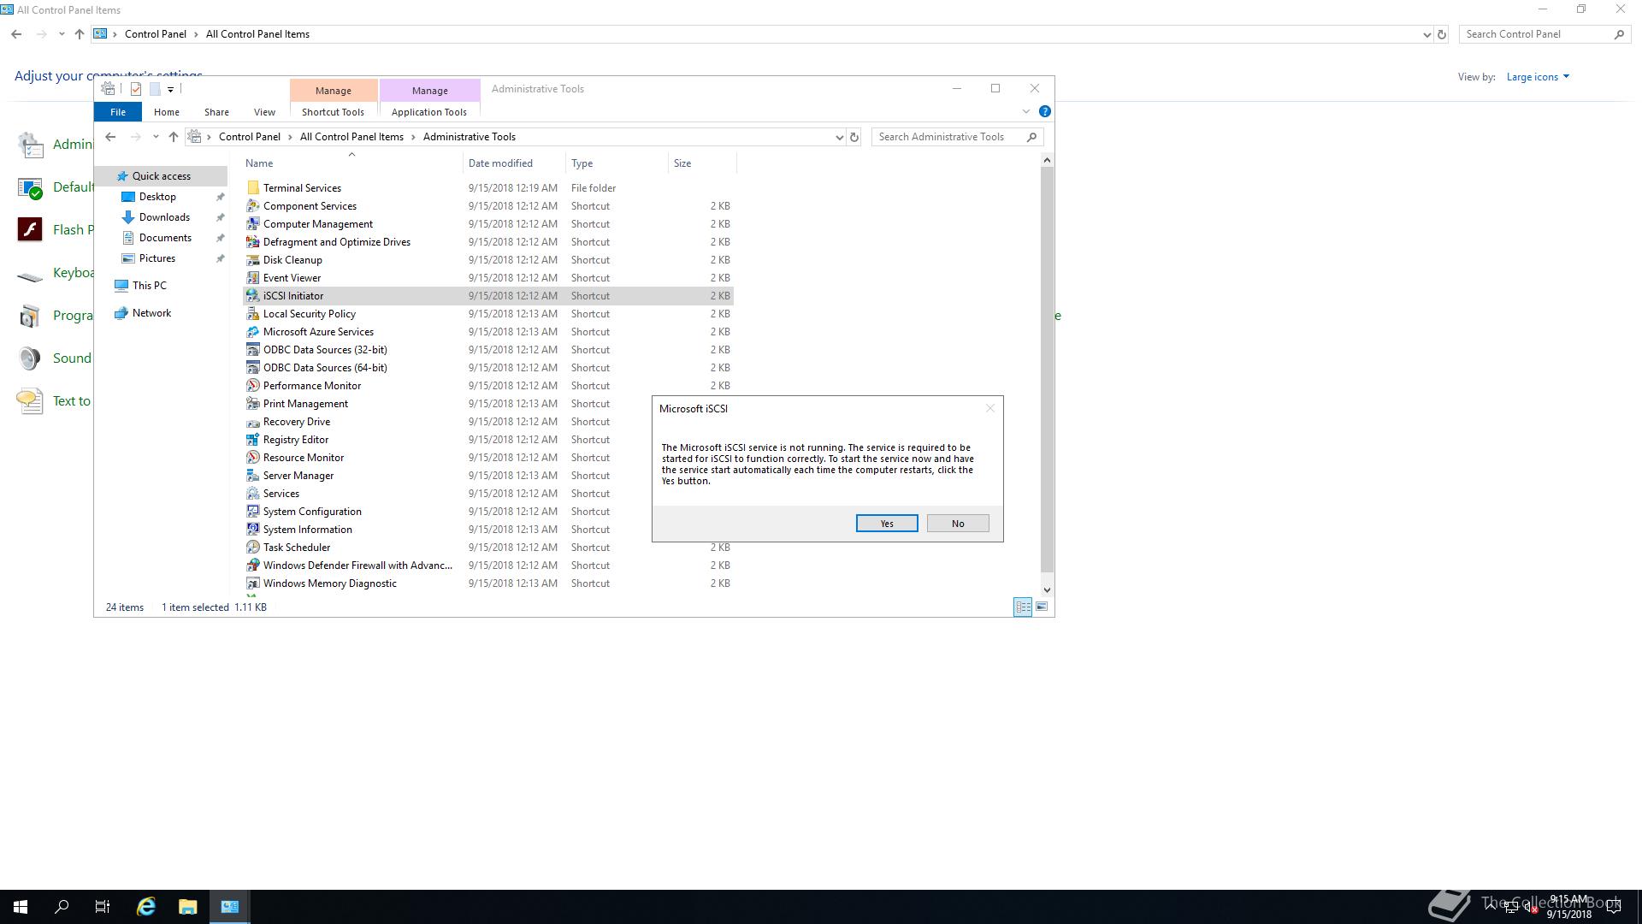
Task: Click All Control Panel Items breadcrumb in Administrative Tools
Action: pyautogui.click(x=351, y=137)
